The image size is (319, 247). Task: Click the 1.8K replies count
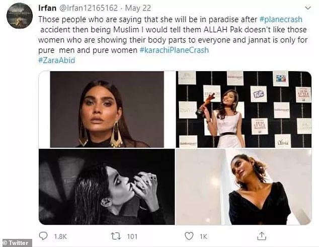(59, 236)
